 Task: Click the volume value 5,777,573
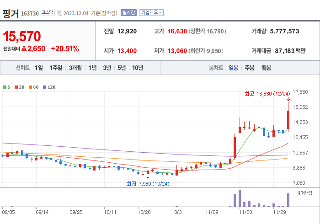[x=284, y=31]
